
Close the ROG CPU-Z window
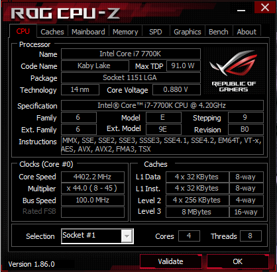[264, 7]
